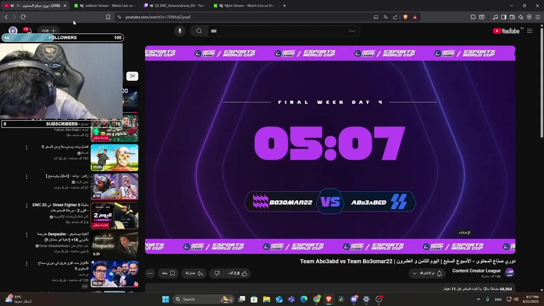Open the 'Falcon Abu Najd' live video thumbnail

(115, 129)
